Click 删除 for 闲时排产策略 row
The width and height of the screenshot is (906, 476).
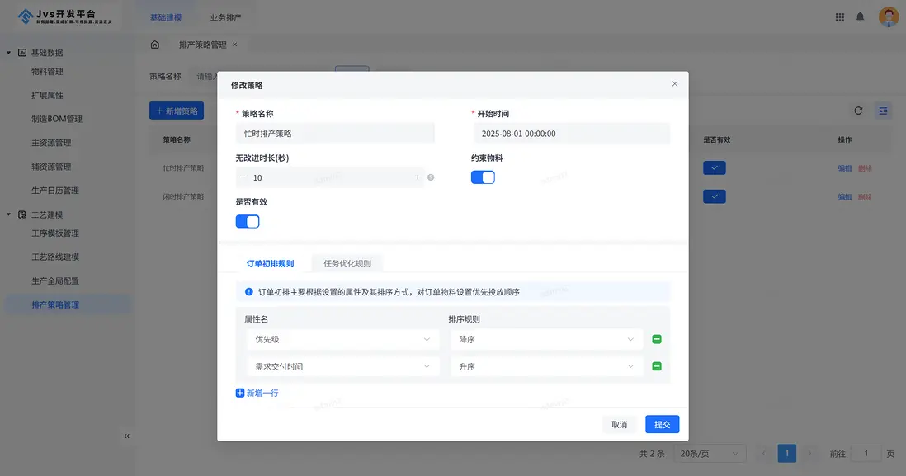click(x=865, y=196)
